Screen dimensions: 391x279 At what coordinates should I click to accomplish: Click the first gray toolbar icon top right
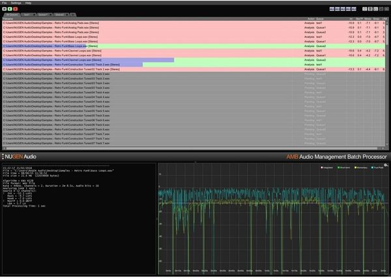tap(365, 9)
